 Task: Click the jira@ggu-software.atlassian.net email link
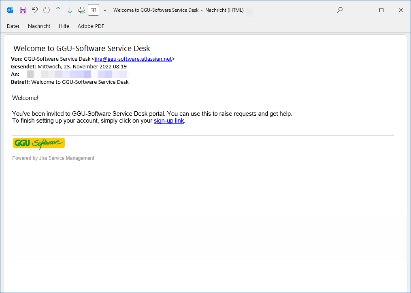coord(133,59)
